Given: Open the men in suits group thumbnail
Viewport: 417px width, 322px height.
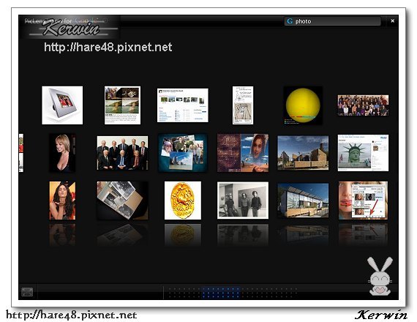Looking at the screenshot, I should [122, 153].
